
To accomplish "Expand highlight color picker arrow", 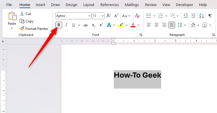I will coord(126,25).
